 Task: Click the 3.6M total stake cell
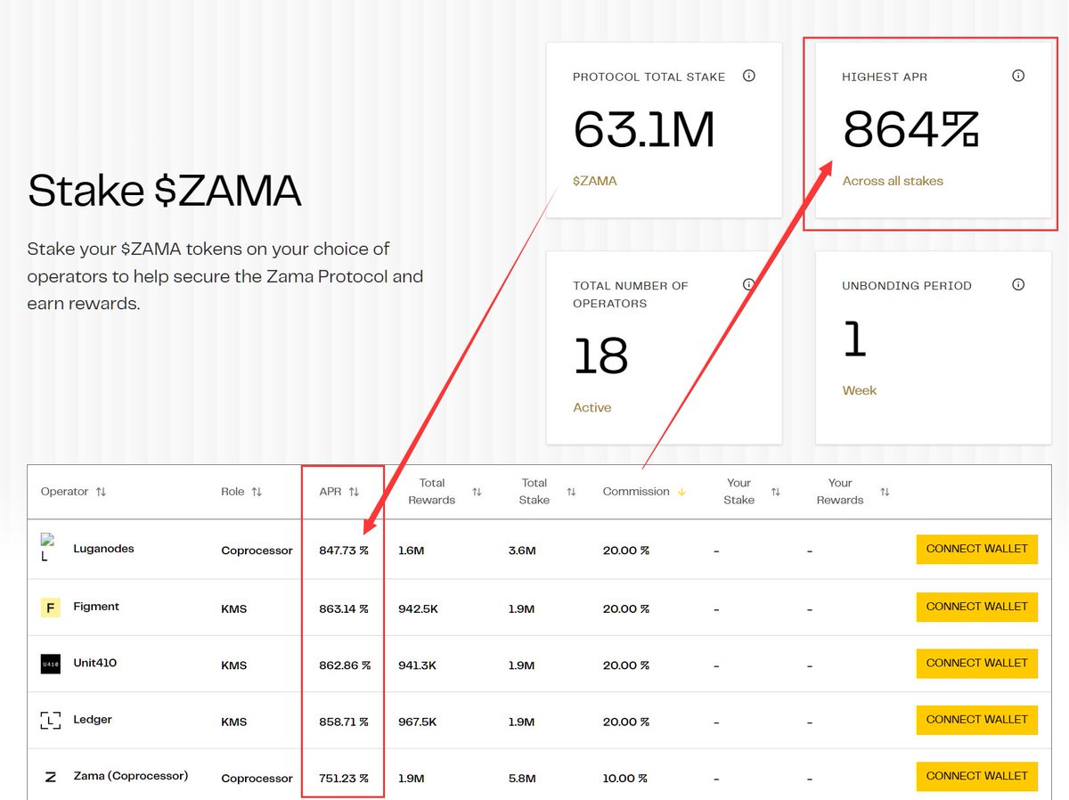click(521, 551)
